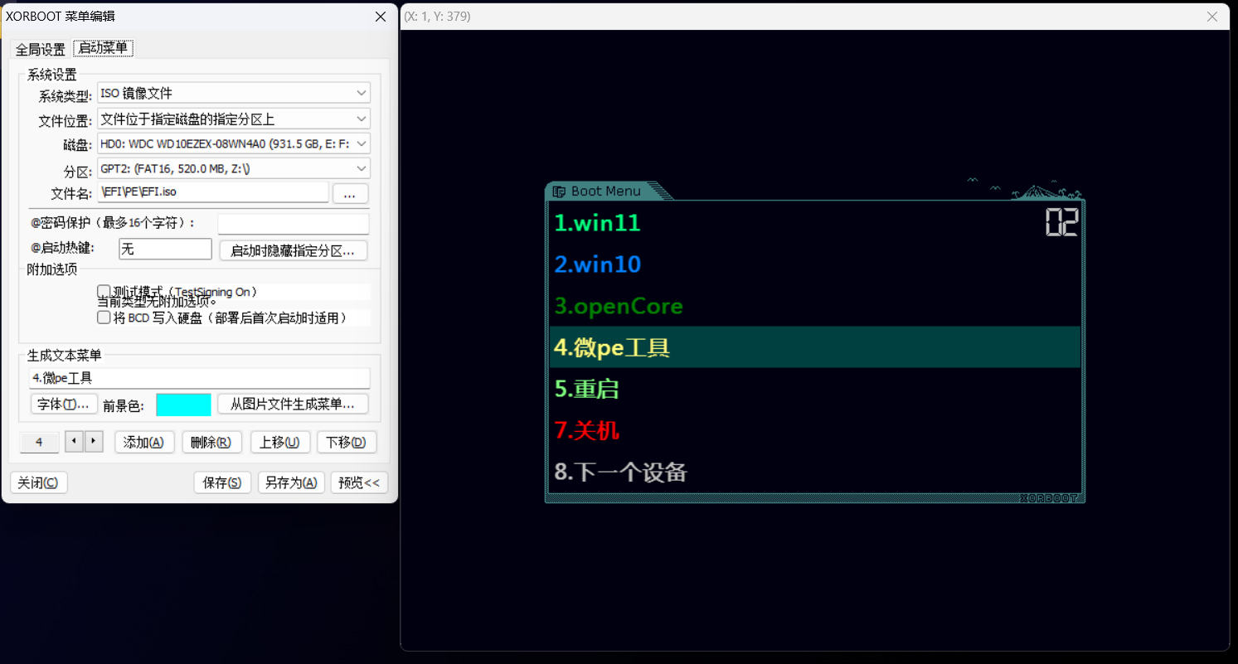Viewport: 1238px width, 664px height.
Task: Click the 保存(S) button
Action: click(x=222, y=482)
